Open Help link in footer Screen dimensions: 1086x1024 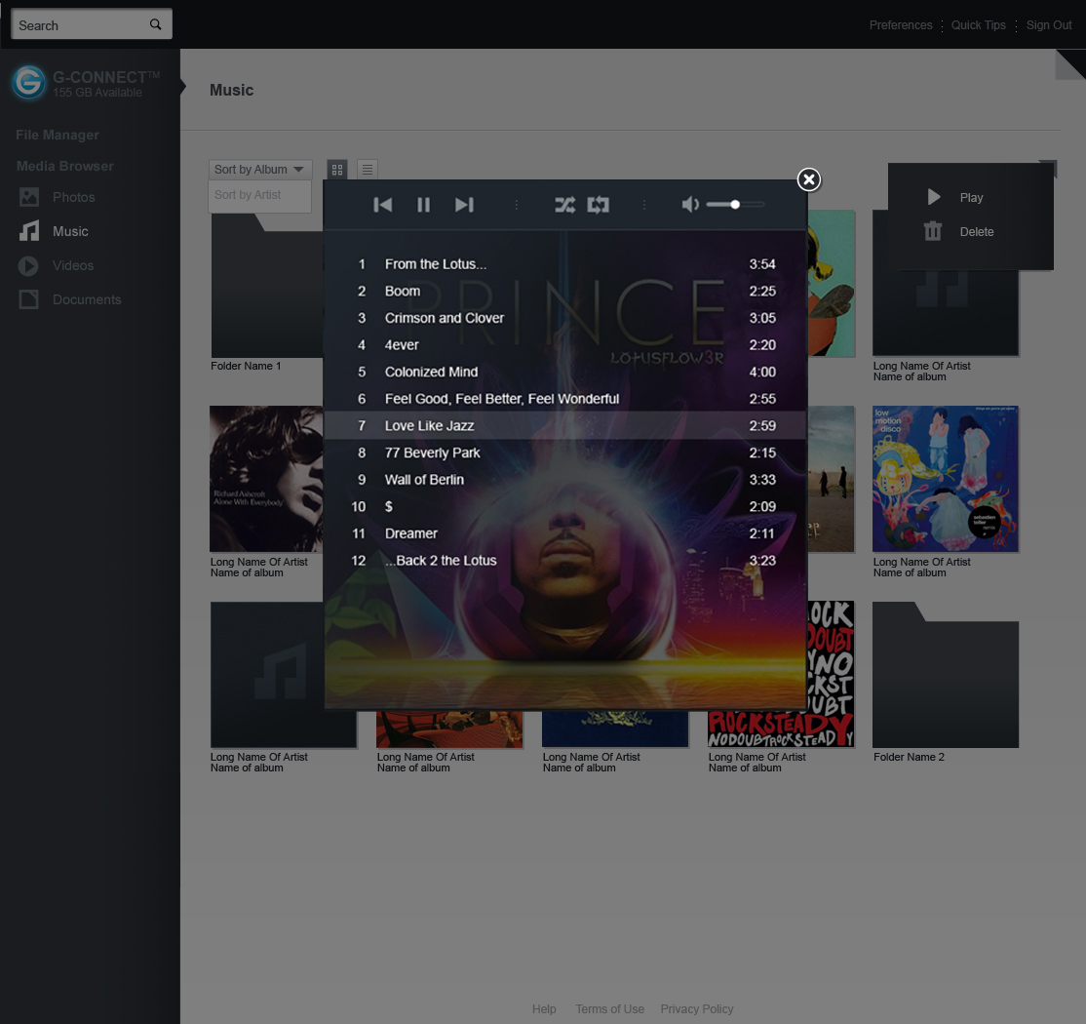tap(544, 1008)
